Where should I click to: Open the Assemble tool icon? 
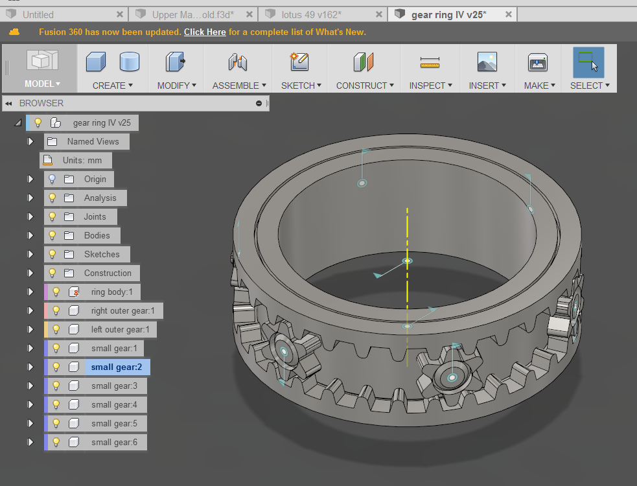click(x=237, y=63)
